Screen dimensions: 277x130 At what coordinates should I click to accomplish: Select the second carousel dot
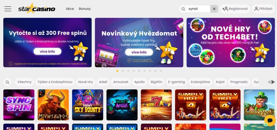coord(123,71)
